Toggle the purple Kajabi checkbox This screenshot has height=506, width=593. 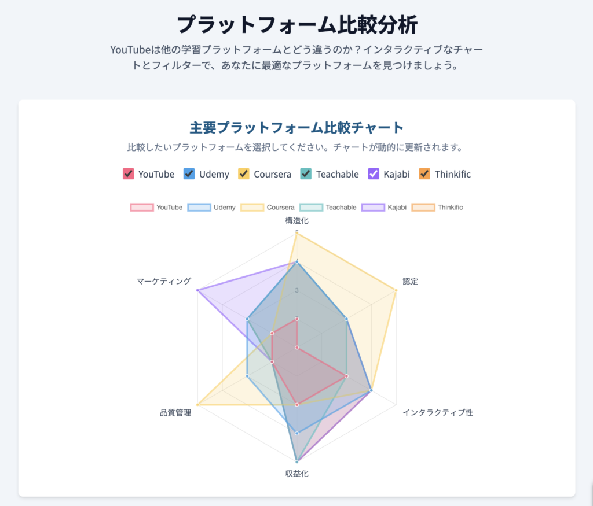pos(374,173)
